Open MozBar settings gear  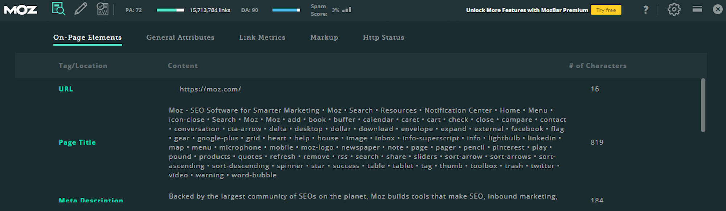coord(674,9)
